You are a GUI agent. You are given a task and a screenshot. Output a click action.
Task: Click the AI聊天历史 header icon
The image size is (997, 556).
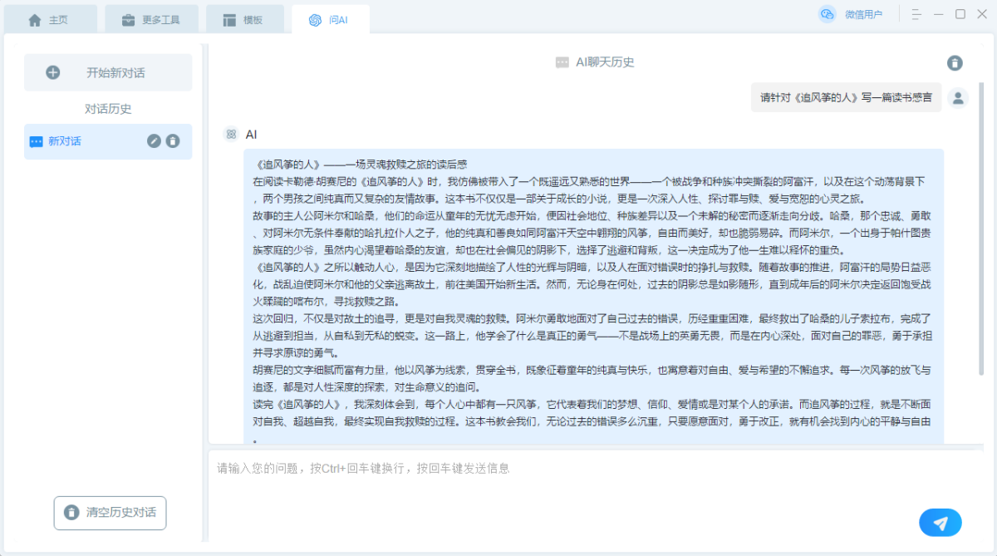point(562,62)
